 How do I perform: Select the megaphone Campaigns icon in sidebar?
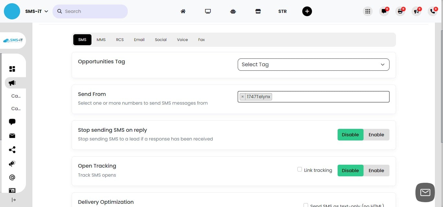(x=12, y=83)
